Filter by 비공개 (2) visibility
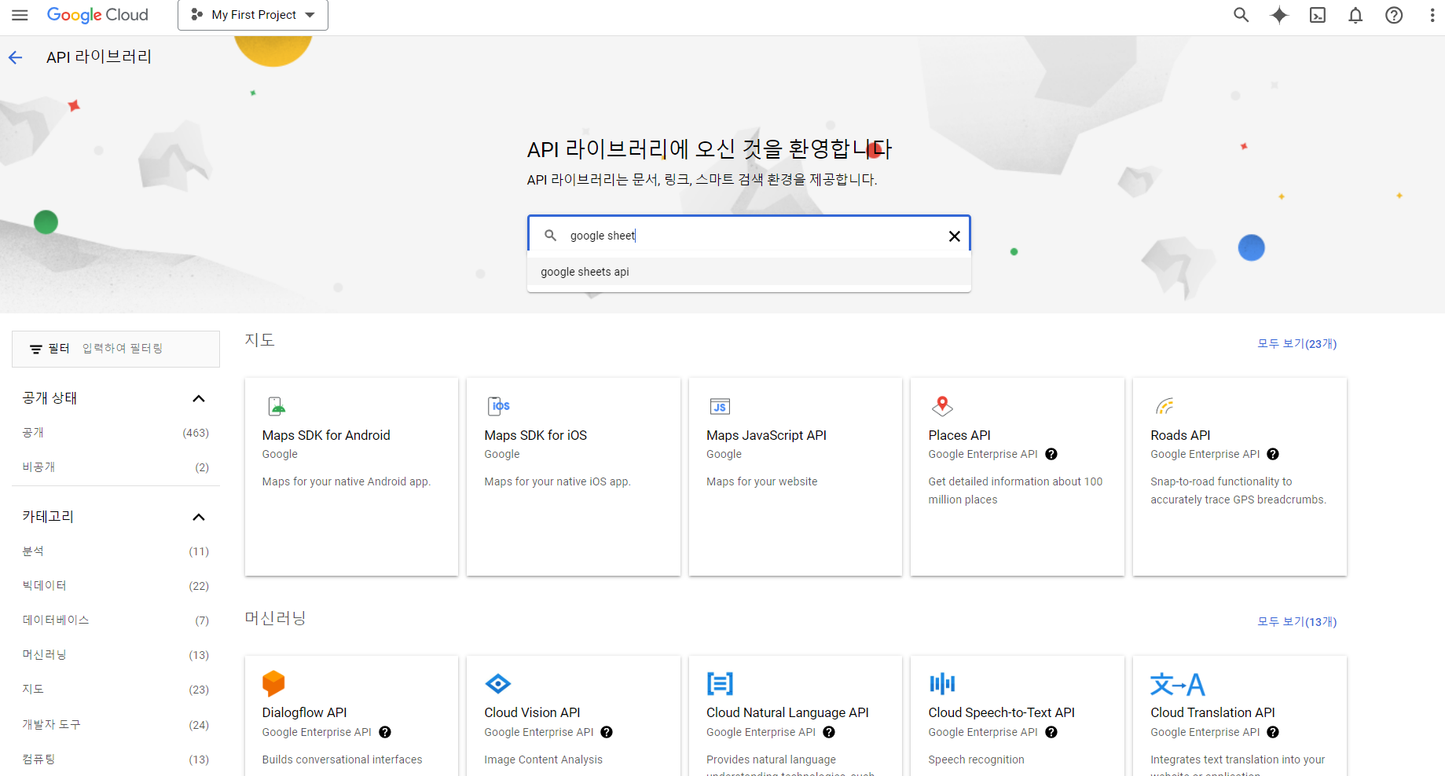This screenshot has width=1445, height=776. (116, 467)
